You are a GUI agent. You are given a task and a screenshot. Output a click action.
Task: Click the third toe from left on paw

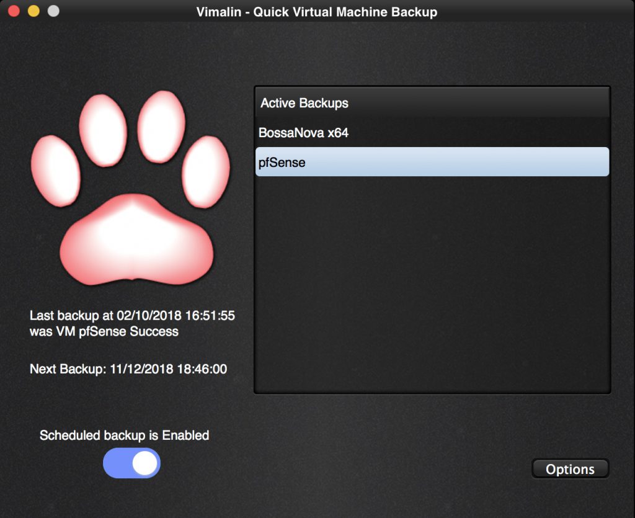(161, 127)
